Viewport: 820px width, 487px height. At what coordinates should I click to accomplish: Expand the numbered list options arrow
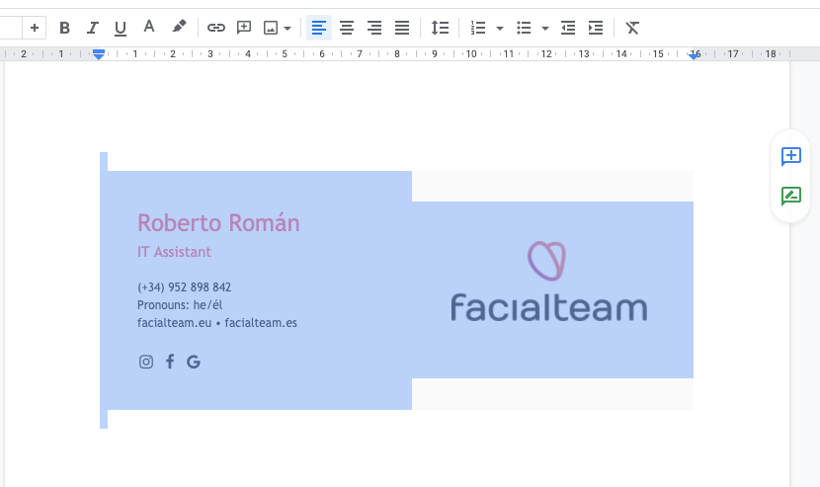point(500,28)
